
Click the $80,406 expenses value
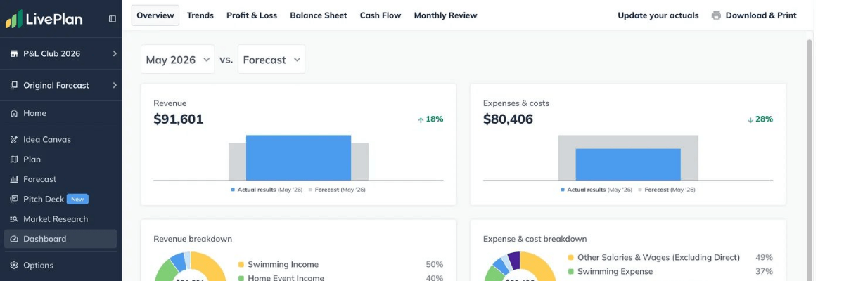[x=508, y=119]
